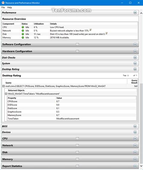Select the GraphicsScore property row
The height and width of the screenshot is (170, 143).
tap(72, 112)
